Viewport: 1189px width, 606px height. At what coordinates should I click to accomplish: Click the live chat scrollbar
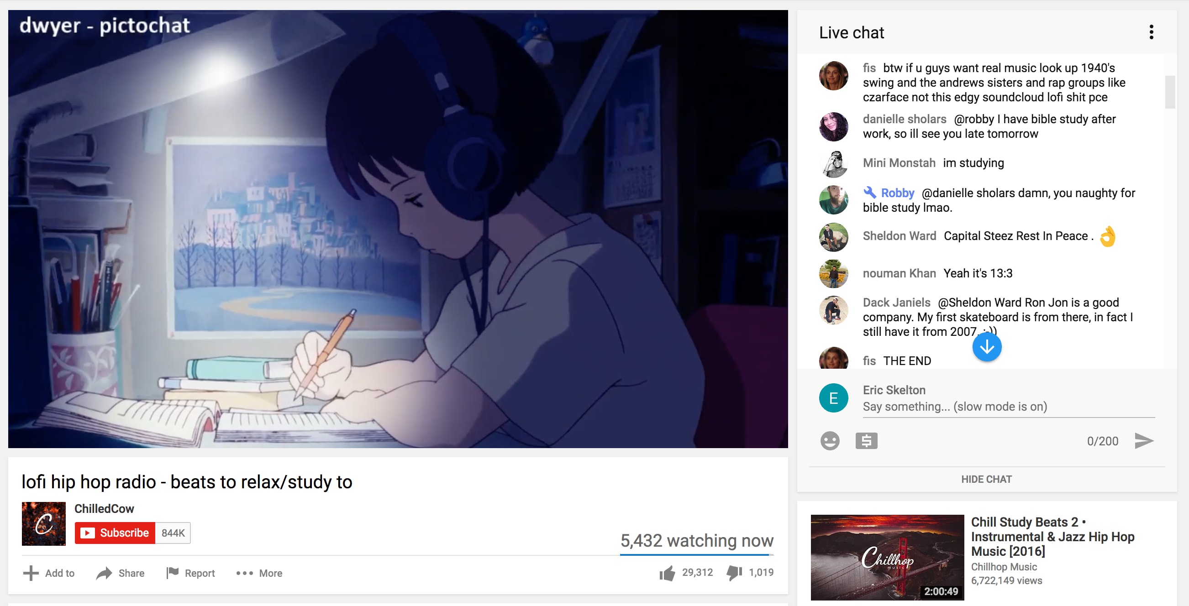[x=1170, y=92]
